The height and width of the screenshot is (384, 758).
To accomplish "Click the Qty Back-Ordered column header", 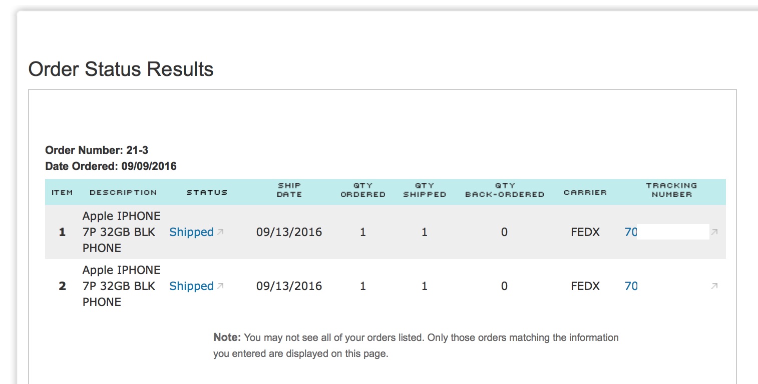I will click(504, 190).
